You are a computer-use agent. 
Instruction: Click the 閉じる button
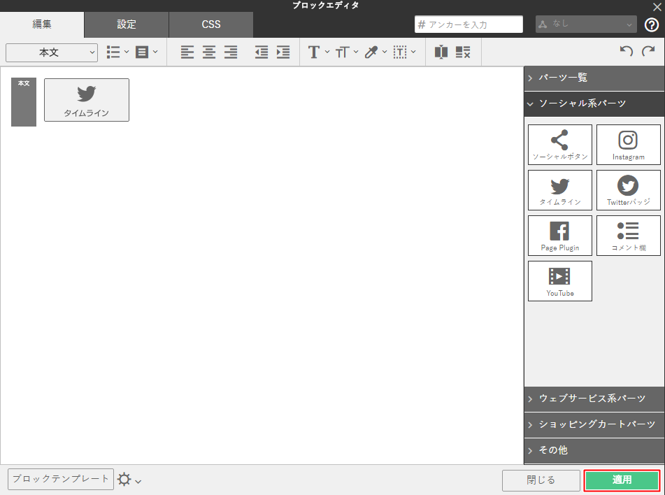coord(541,480)
